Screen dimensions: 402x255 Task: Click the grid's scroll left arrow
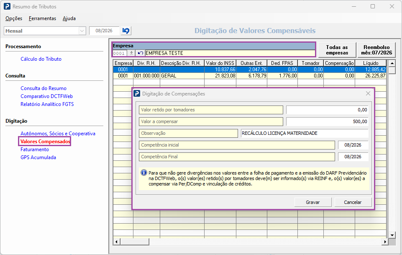pyautogui.click(x=117, y=242)
